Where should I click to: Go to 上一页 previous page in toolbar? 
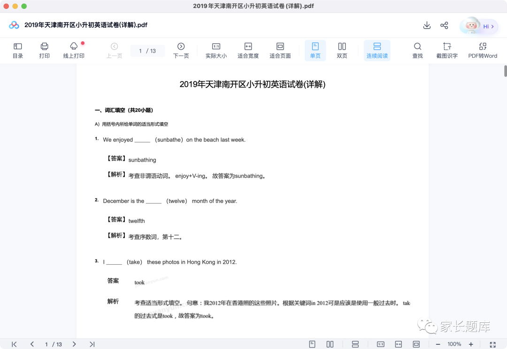[x=114, y=51]
